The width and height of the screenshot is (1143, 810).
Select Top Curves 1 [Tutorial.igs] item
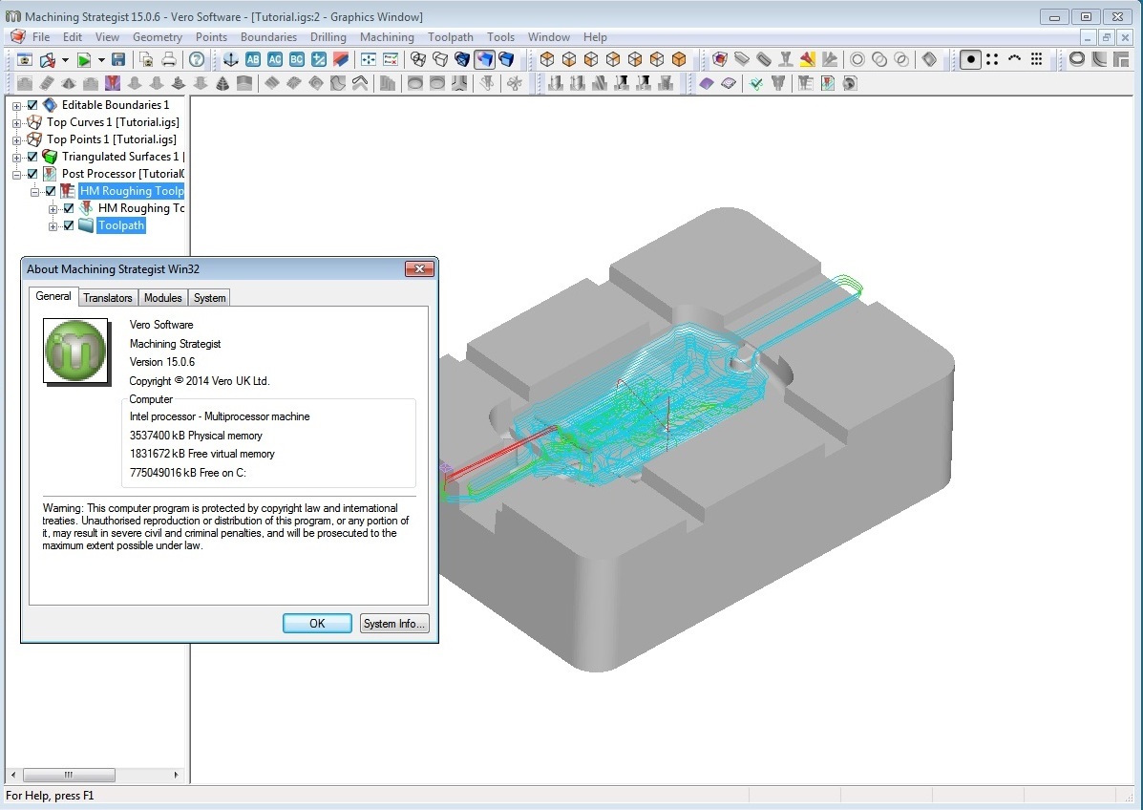tap(113, 122)
